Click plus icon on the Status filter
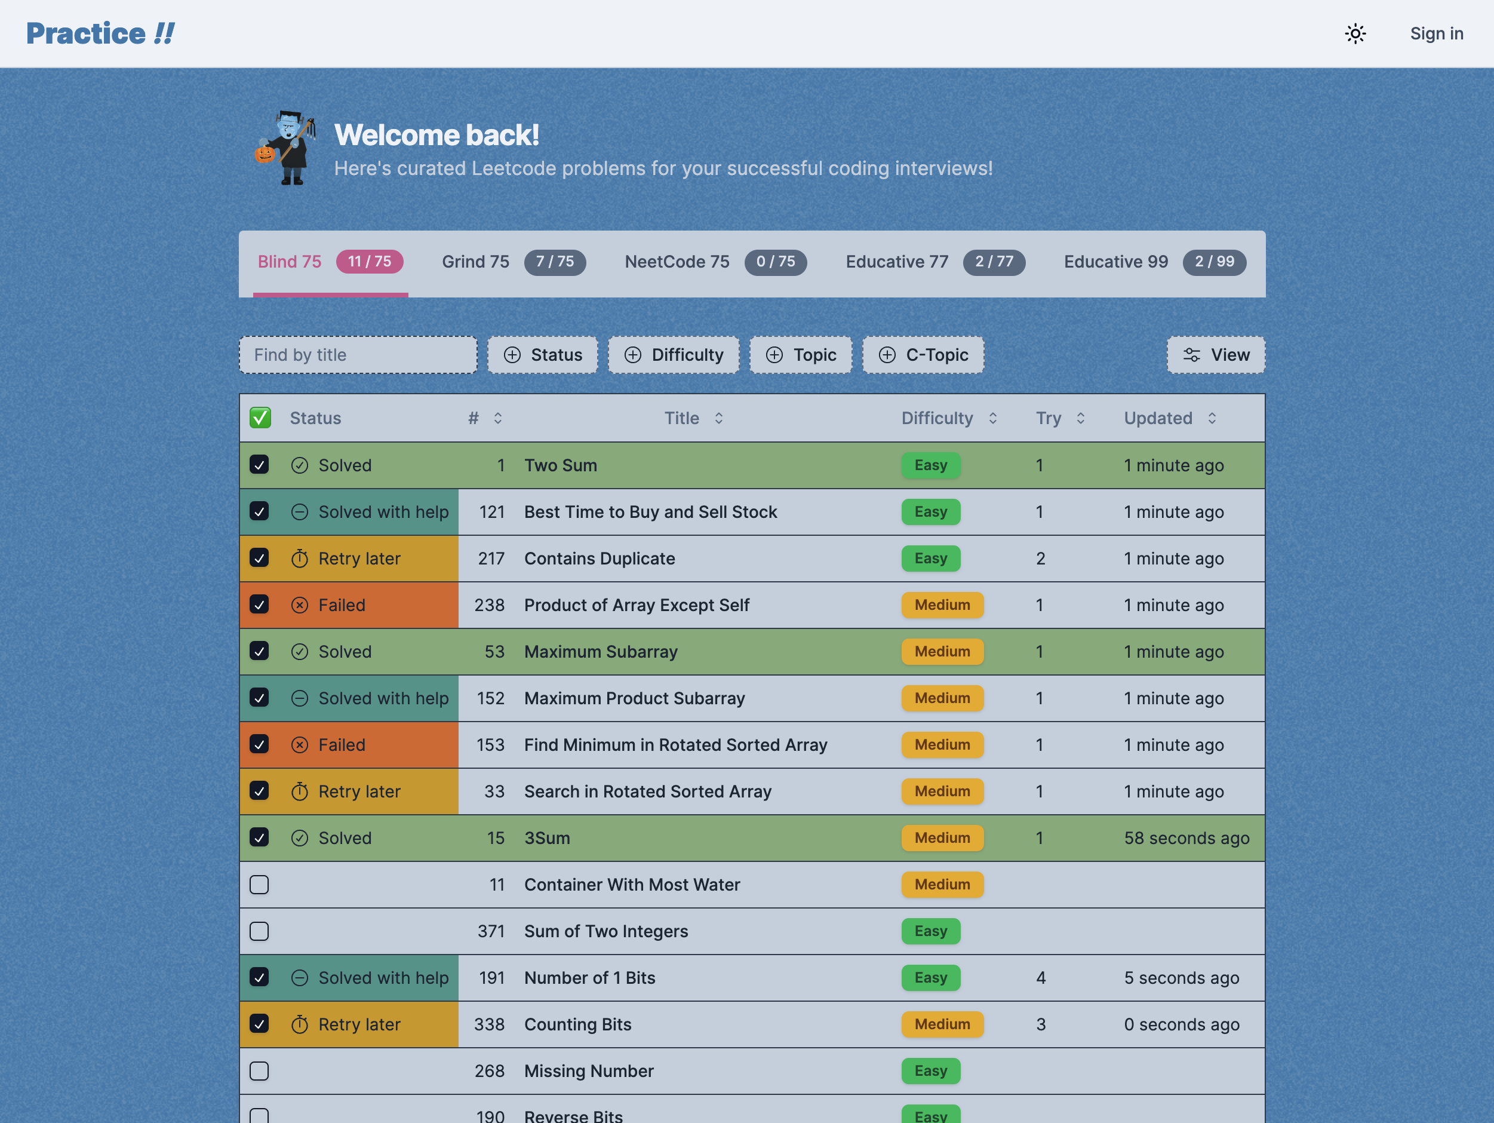Viewport: 1494px width, 1123px height. pyautogui.click(x=513, y=355)
